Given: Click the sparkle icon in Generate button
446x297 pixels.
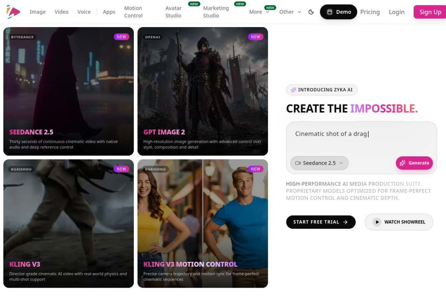Looking at the screenshot, I should [402, 163].
